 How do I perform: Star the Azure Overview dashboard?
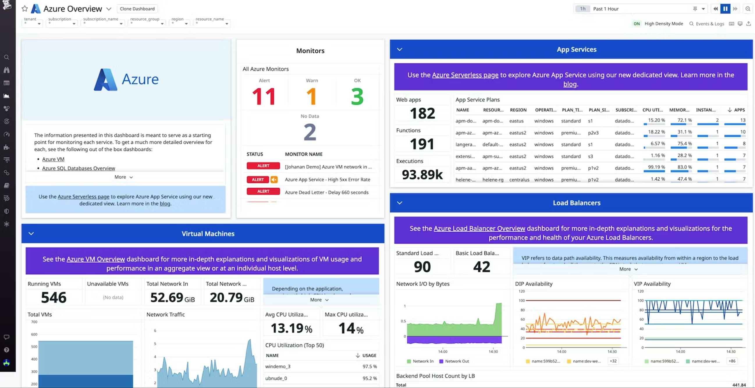(x=25, y=8)
